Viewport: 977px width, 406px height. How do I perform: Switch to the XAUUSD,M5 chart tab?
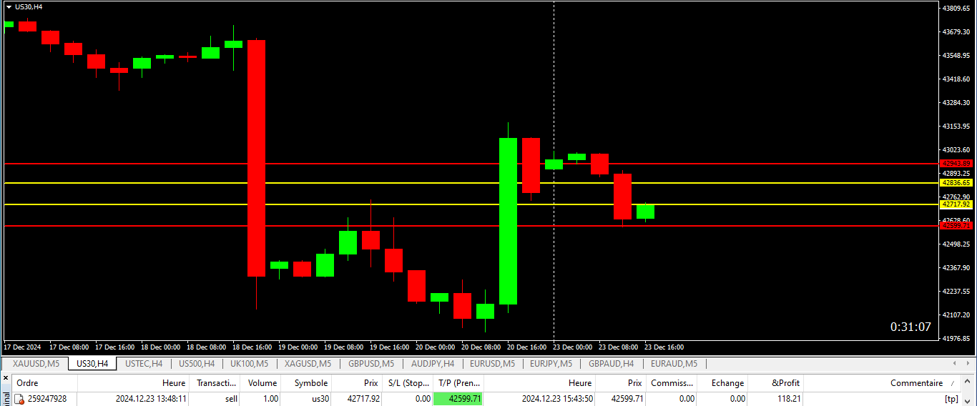tap(36, 364)
